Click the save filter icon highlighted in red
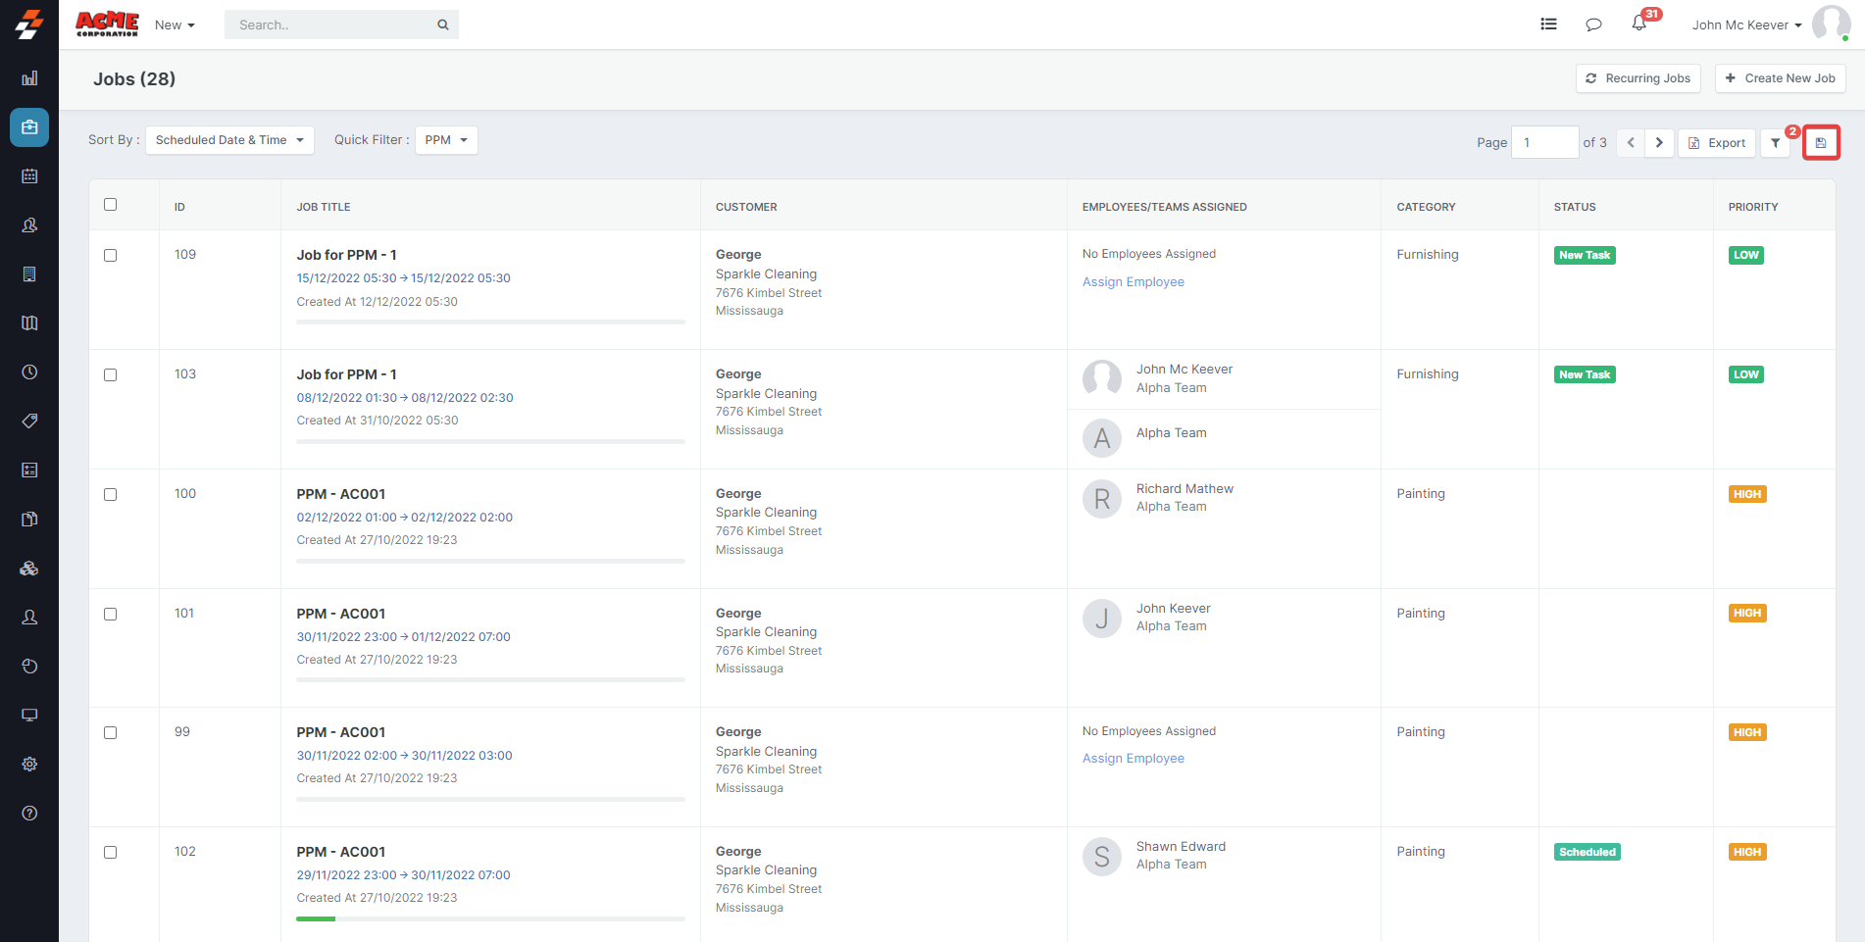Screen dimensions: 1865x942 click(x=1821, y=143)
